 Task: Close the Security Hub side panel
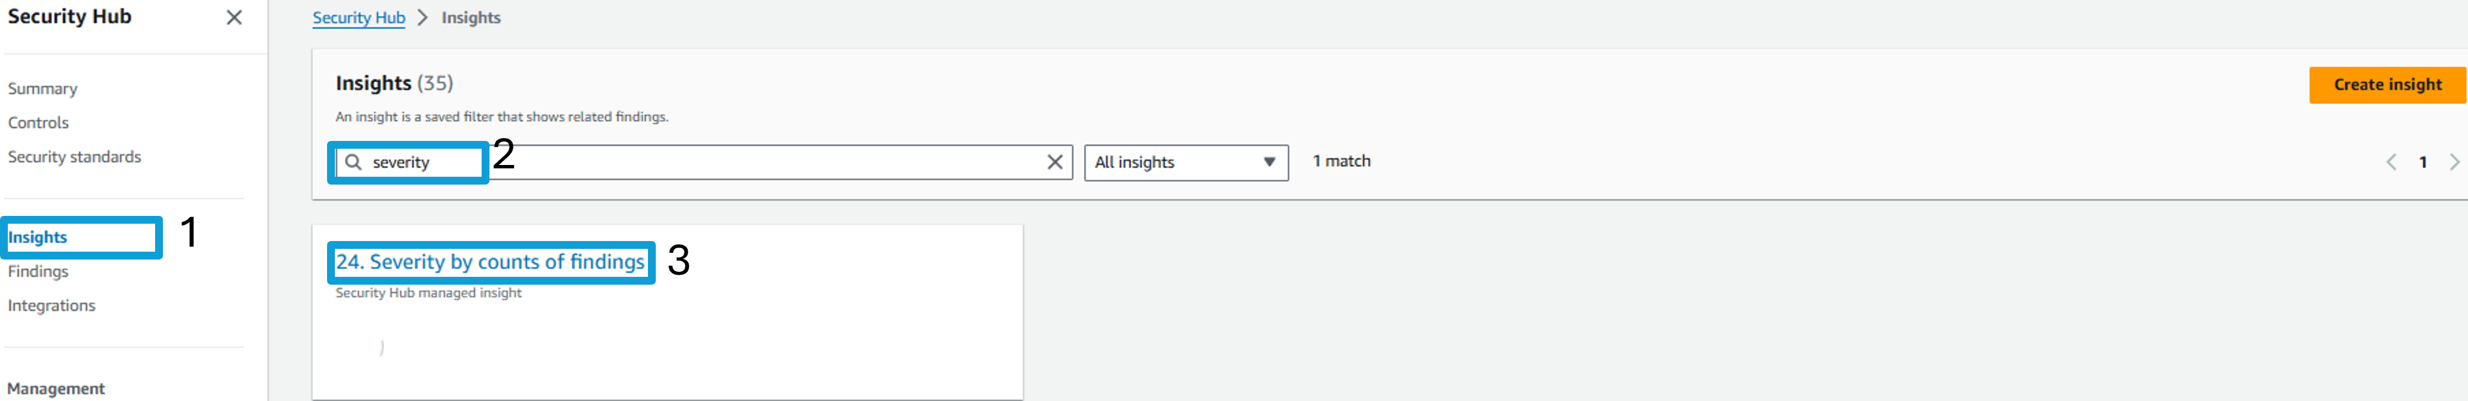234,17
